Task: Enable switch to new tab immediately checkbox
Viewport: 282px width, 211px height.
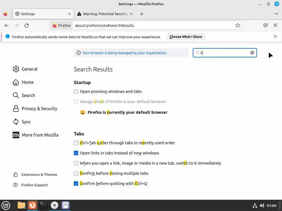Action: click(76, 163)
